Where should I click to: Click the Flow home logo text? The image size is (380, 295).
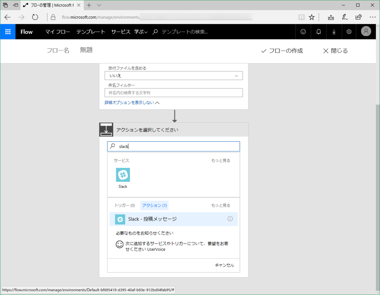tap(26, 32)
